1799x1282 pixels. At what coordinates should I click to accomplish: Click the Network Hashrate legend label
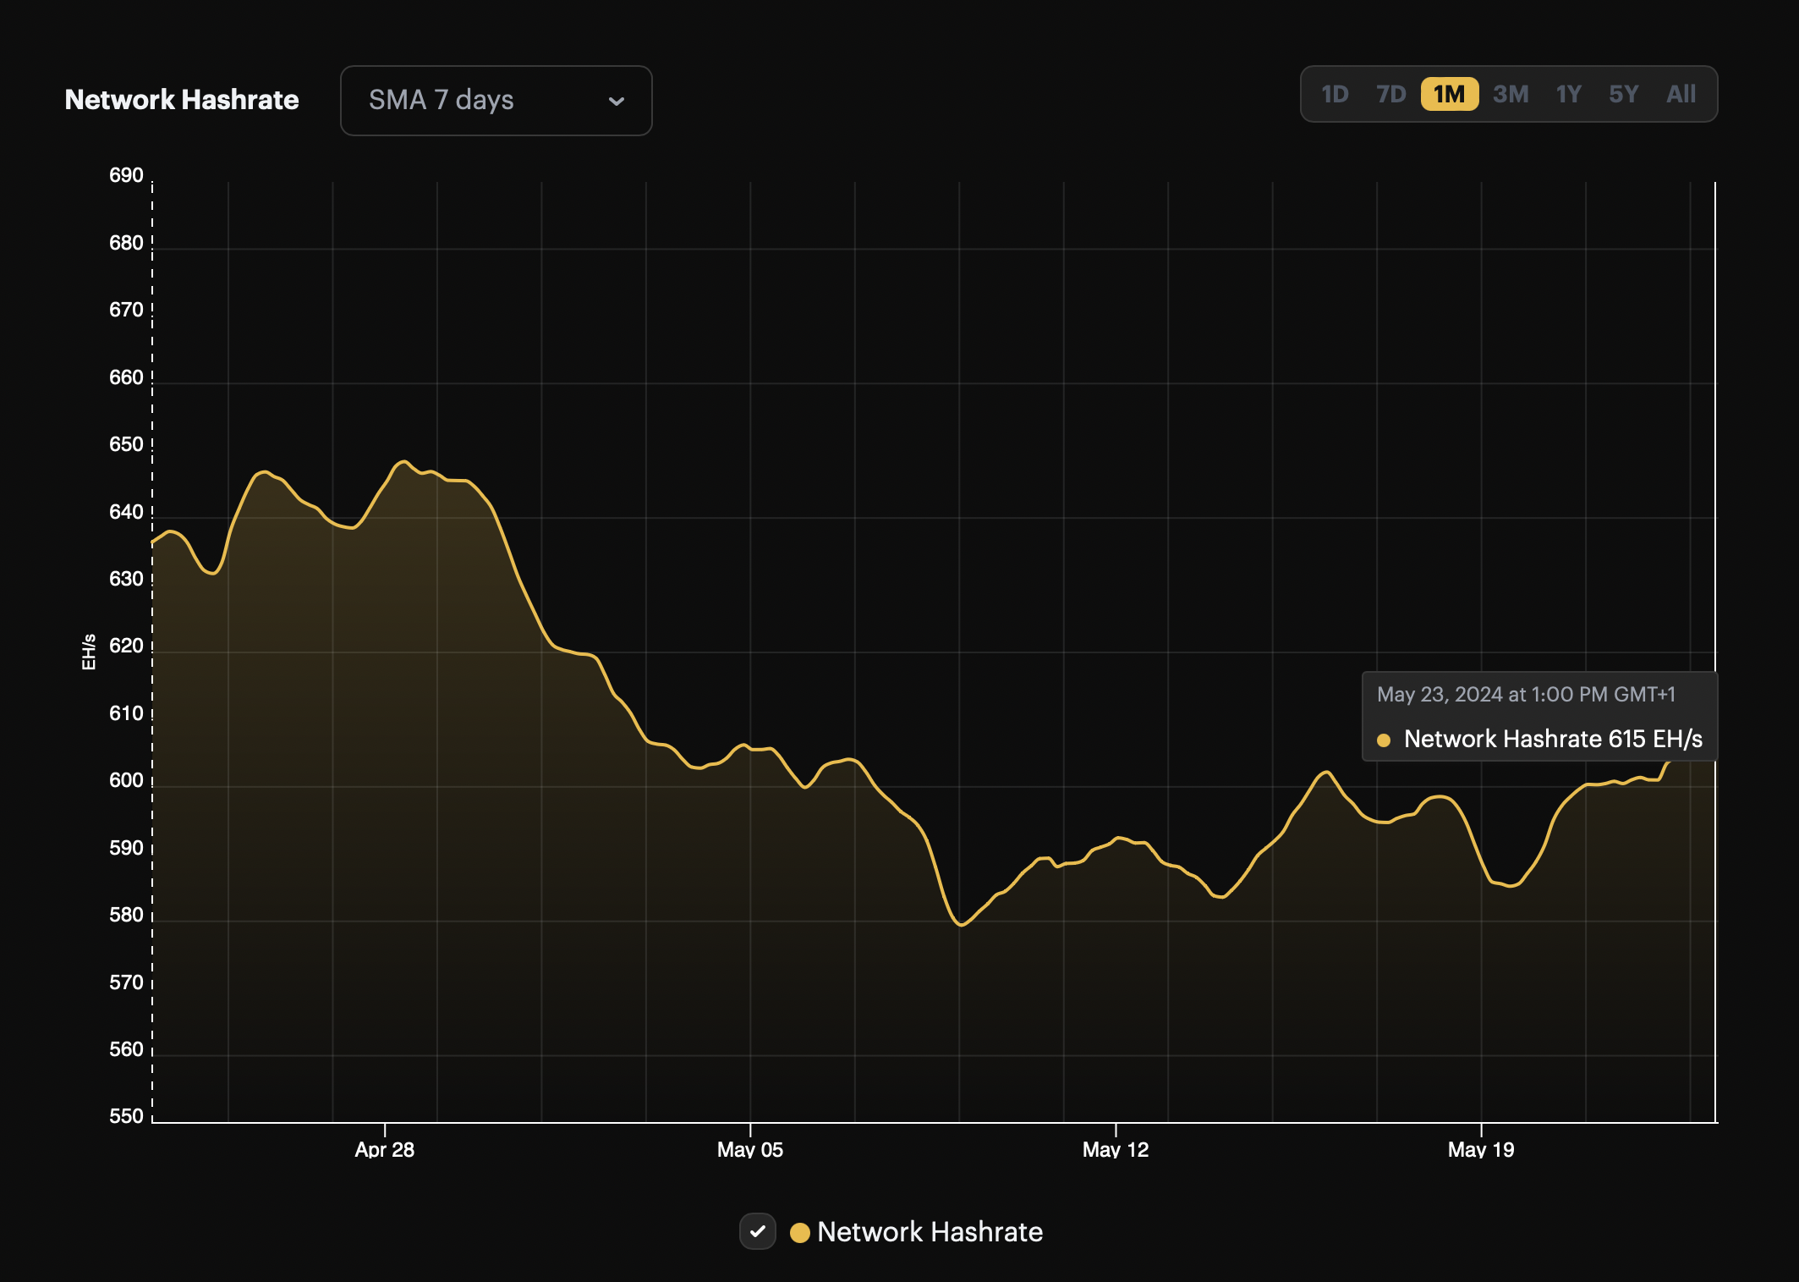pos(930,1232)
